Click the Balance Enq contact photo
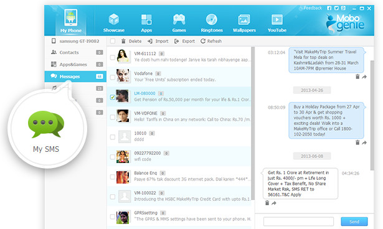383x229 pixels. pos(123,177)
